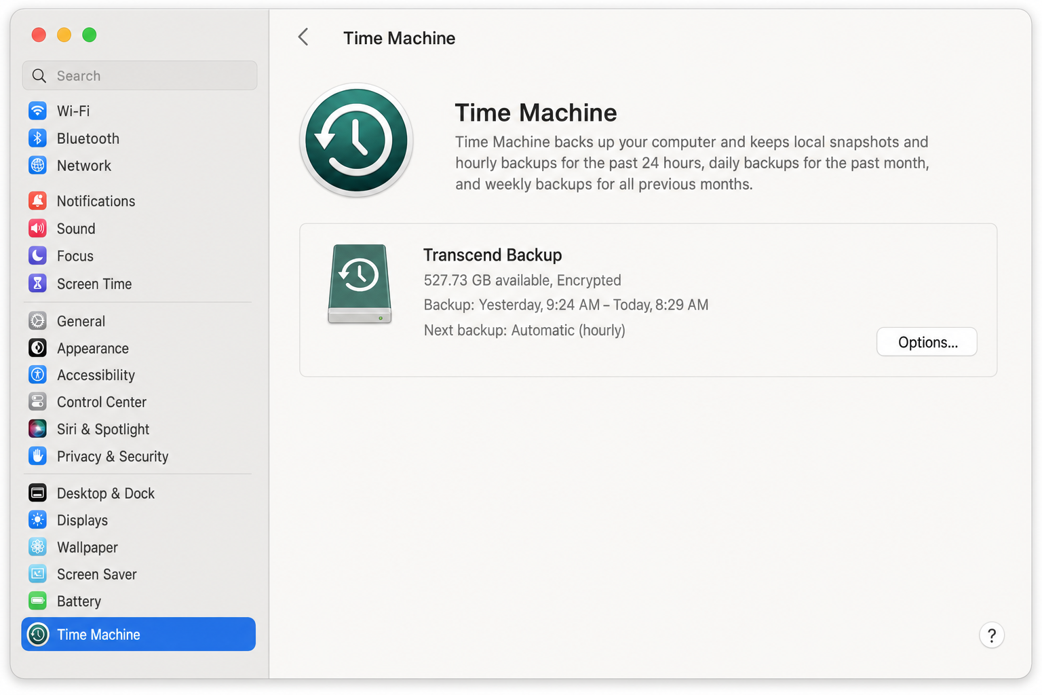Open help with the question mark button
The width and height of the screenshot is (1042, 695).
click(x=992, y=635)
